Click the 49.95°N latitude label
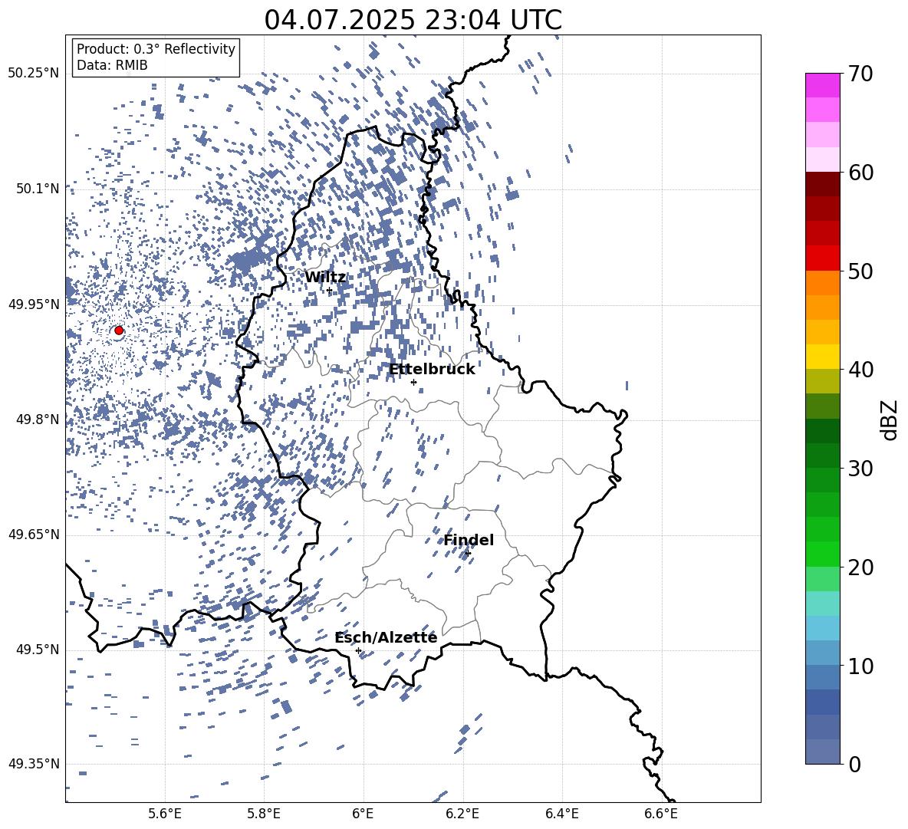 pos(35,304)
